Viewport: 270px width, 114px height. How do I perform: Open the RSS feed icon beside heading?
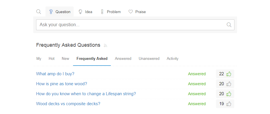(x=105, y=45)
